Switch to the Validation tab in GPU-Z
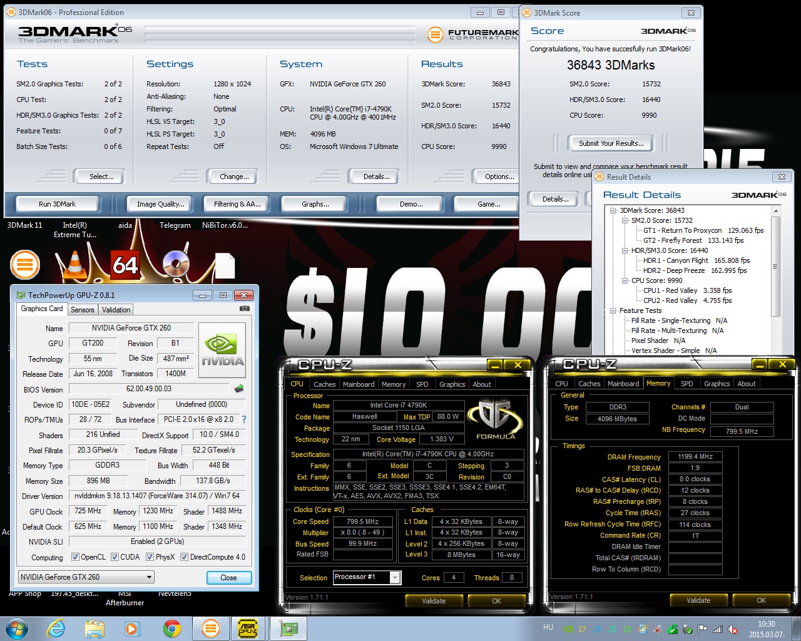The width and height of the screenshot is (801, 641). point(116,310)
